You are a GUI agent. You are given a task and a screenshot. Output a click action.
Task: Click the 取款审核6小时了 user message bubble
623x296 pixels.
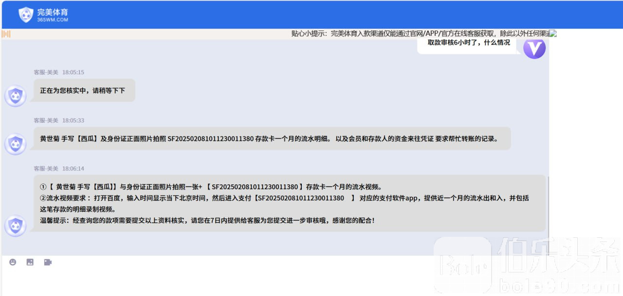pos(468,43)
